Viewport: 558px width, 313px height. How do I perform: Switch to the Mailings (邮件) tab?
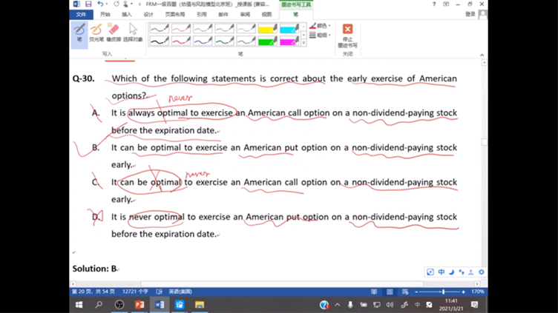click(x=223, y=14)
